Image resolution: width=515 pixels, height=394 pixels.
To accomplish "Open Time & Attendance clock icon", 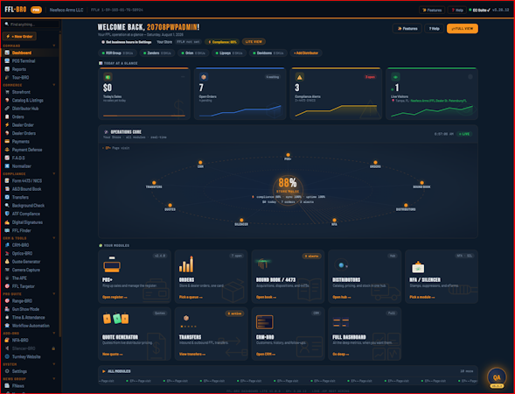I will pos(7,317).
